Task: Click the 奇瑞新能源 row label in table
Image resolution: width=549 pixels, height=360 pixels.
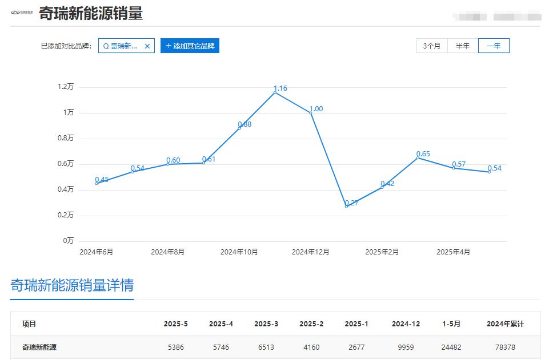Action: click(39, 347)
